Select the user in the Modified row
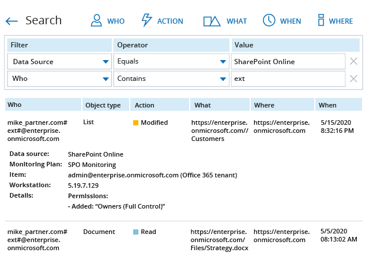 pos(37,131)
